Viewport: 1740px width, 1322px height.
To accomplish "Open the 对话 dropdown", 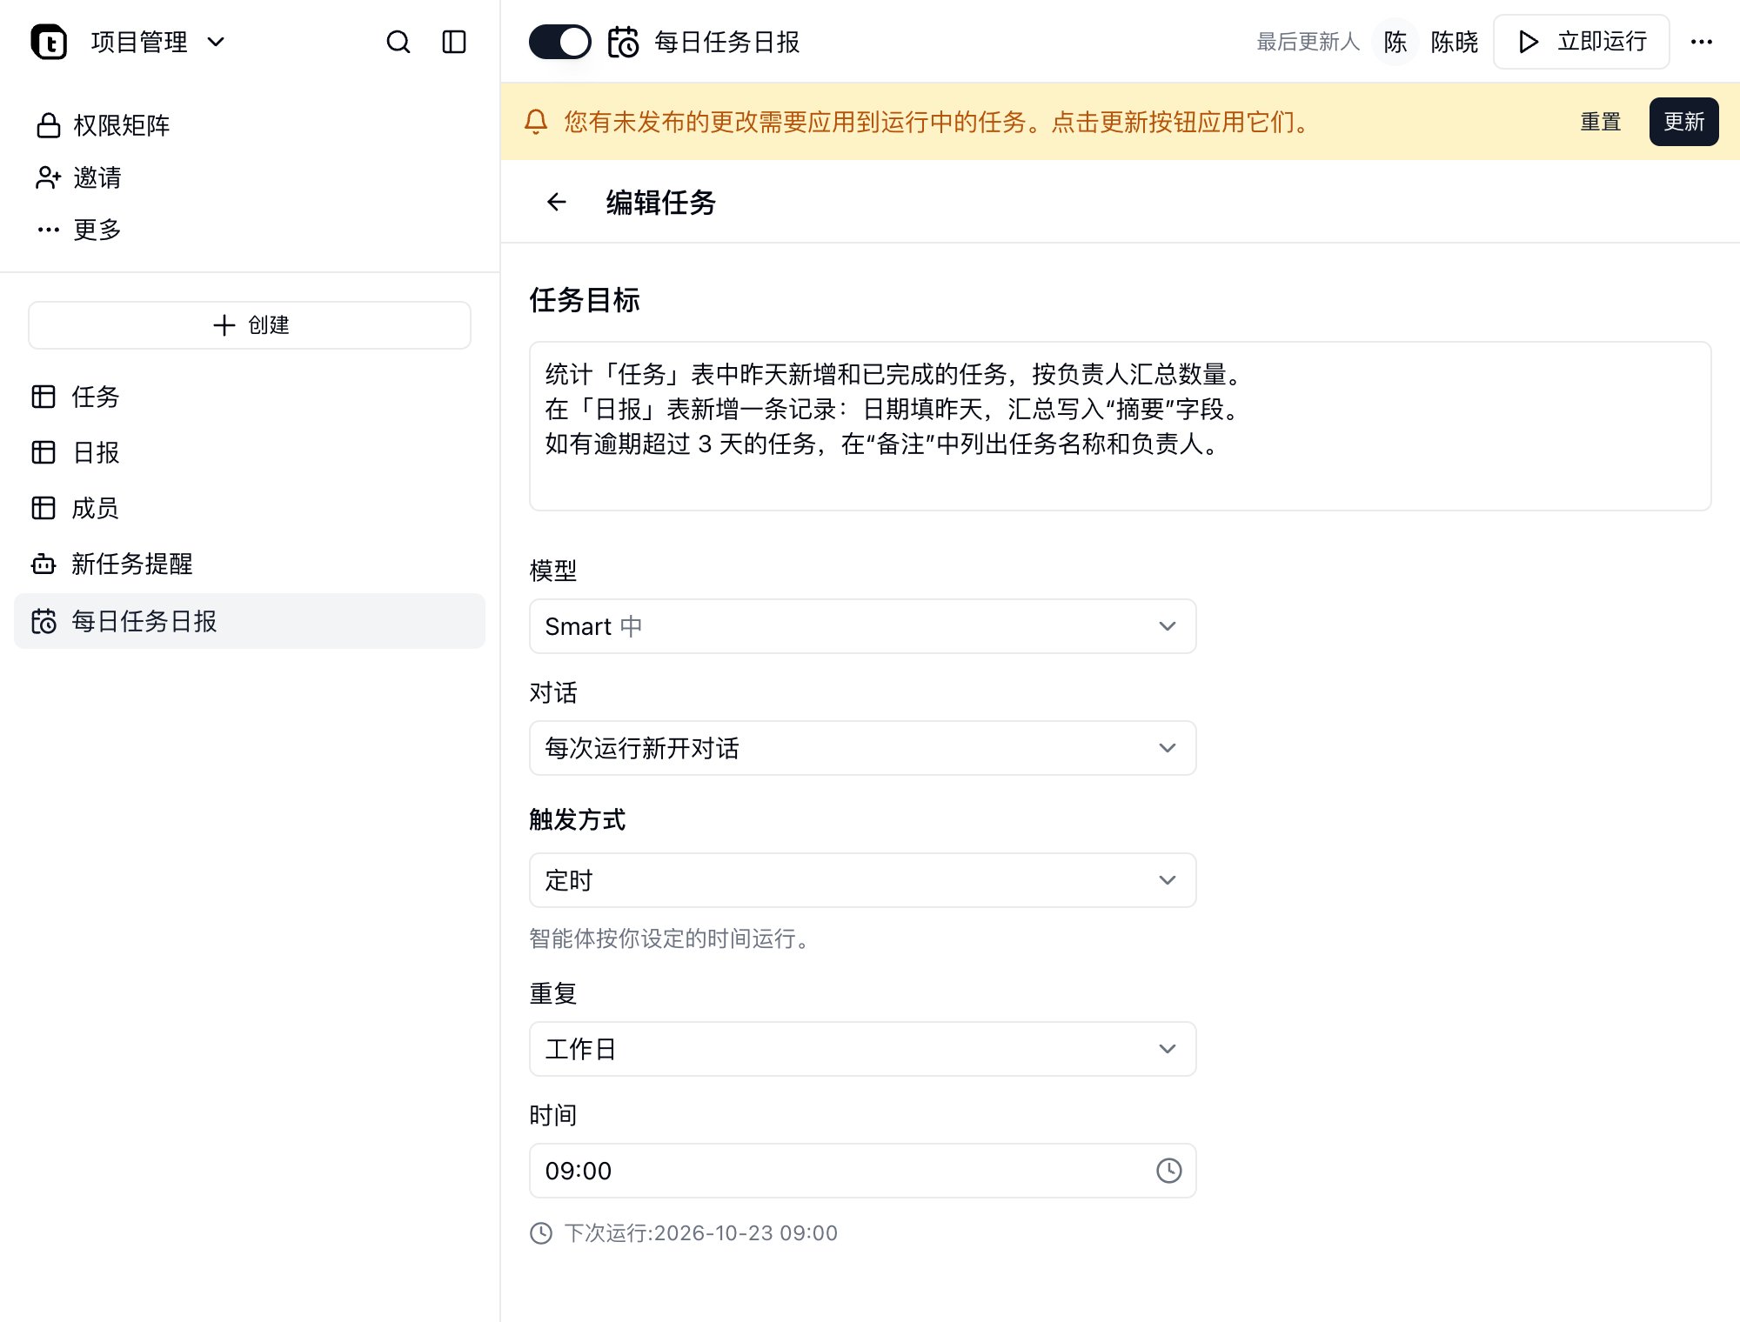I will (862, 748).
